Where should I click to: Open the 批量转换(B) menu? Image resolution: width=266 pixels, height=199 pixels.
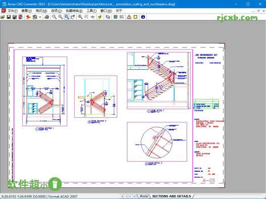click(x=74, y=11)
